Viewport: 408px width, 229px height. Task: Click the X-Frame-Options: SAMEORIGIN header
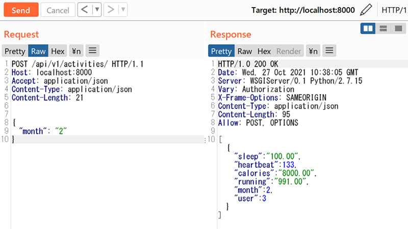[x=272, y=97]
